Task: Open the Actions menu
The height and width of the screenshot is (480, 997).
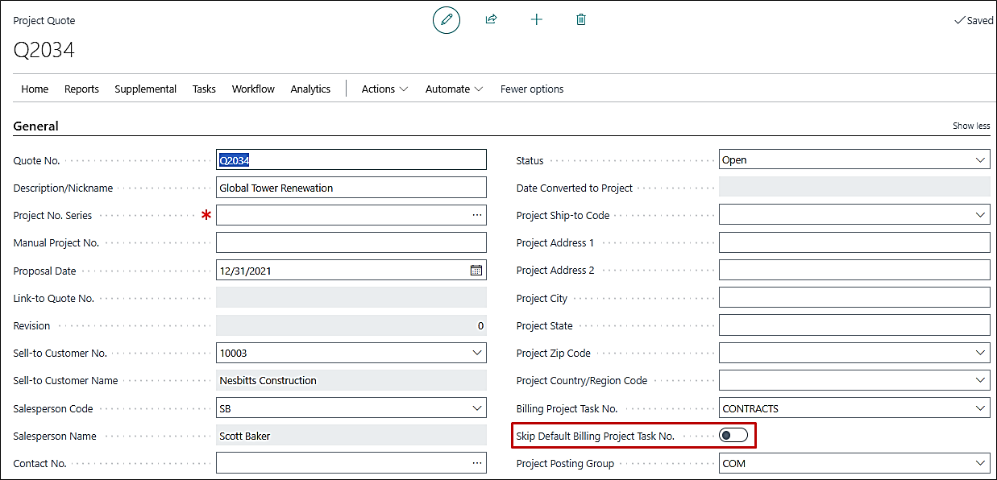Action: tap(384, 89)
